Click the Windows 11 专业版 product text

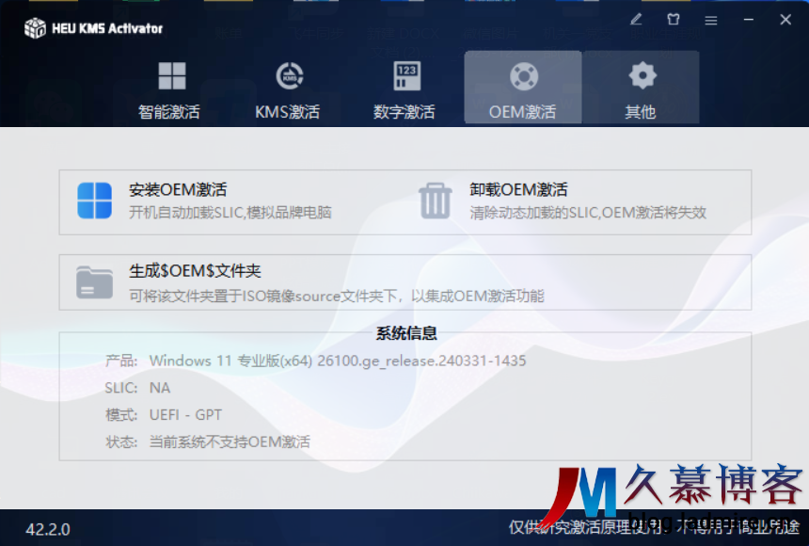click(337, 361)
